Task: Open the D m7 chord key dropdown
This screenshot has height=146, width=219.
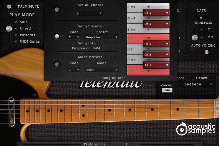Action: 148,19
